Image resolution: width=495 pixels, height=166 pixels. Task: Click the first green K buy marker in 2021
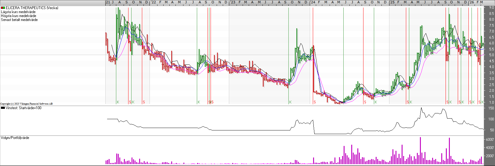coord(118,102)
